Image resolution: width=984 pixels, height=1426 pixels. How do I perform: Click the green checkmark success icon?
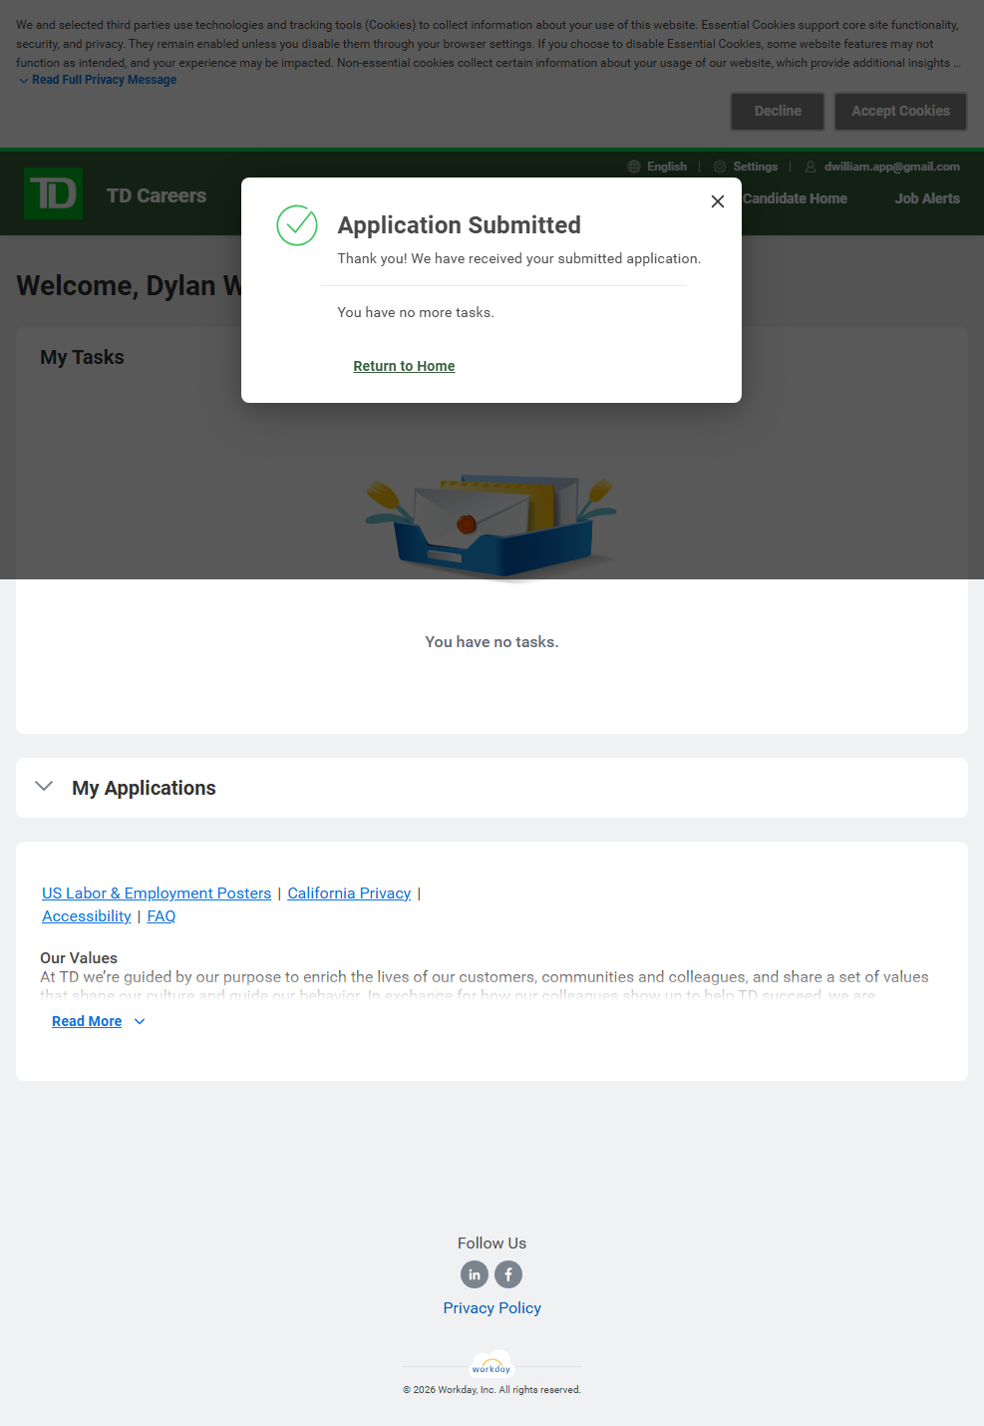(297, 225)
